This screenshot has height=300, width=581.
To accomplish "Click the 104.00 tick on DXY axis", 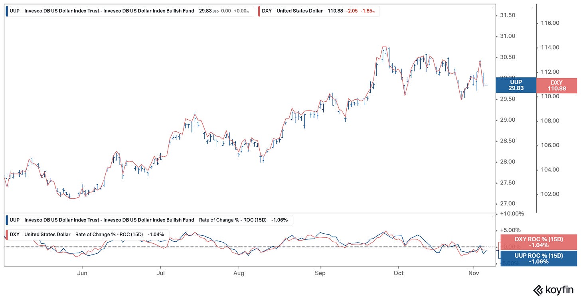I will [551, 170].
